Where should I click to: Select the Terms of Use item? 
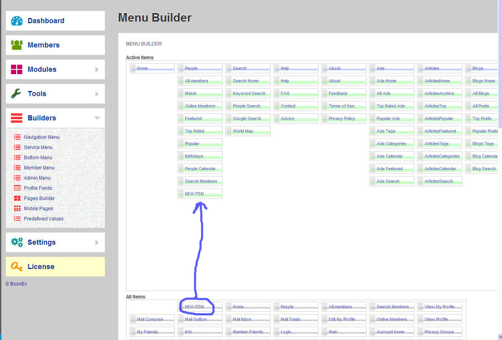tap(344, 106)
